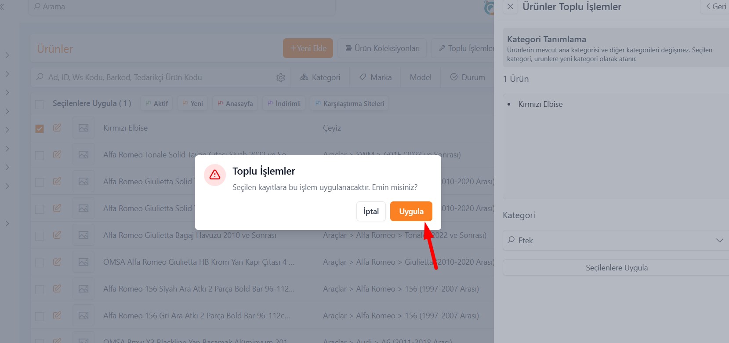
Task: Close the Ürünler Toplu İşlemler panel
Action: click(x=510, y=7)
